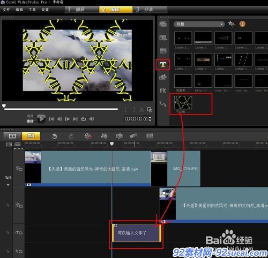Click the Track Manager list icon

coord(17,144)
